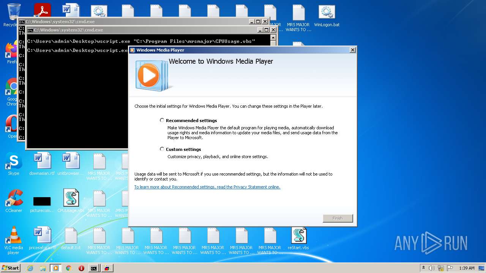Select the CPUUsage.vbs script file
Screen dimensions: 486x273
71,201
